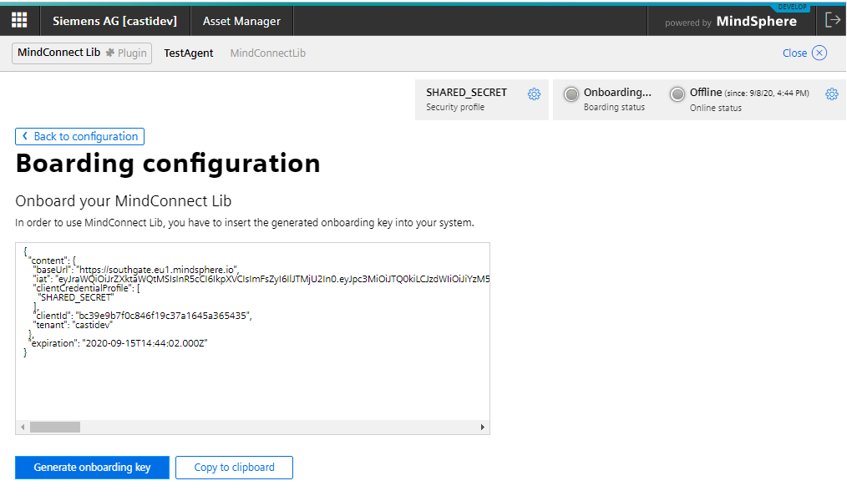Image resolution: width=847 pixels, height=501 pixels.
Task: Click the tenant castidev line
Action: 72,325
